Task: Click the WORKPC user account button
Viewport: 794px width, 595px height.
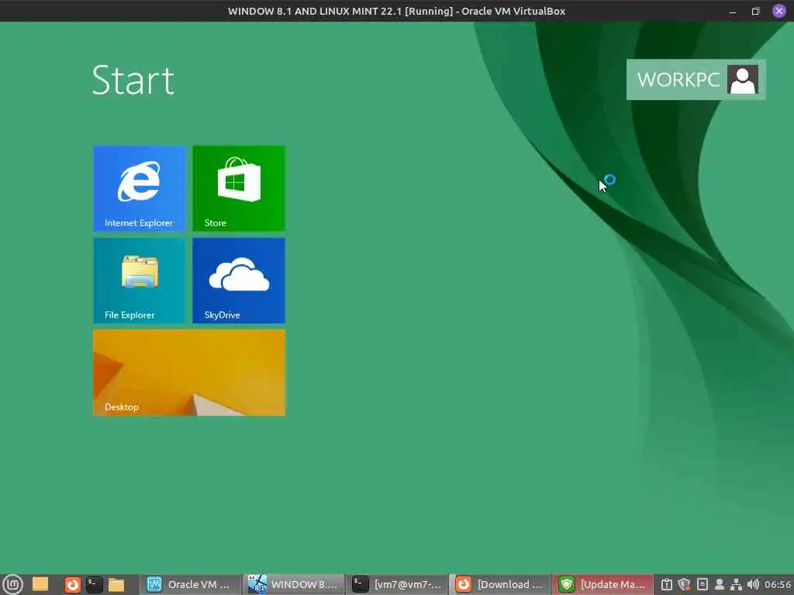Action: coord(696,80)
